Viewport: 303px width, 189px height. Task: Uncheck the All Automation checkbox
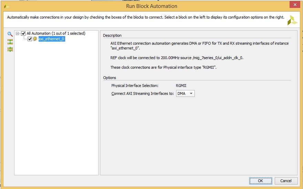(x=23, y=33)
